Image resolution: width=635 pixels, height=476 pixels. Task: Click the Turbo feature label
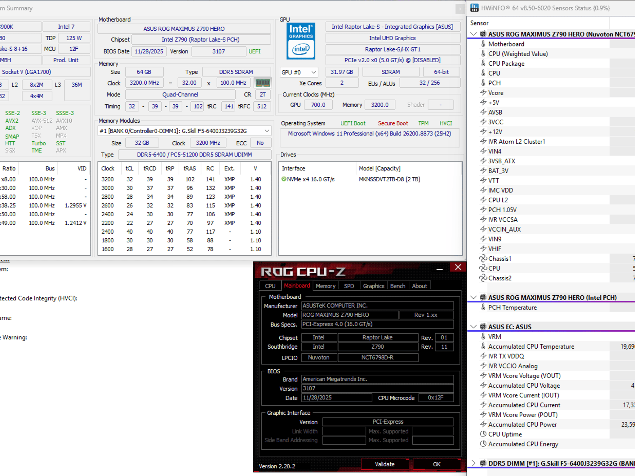(x=38, y=143)
